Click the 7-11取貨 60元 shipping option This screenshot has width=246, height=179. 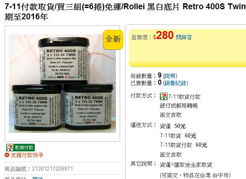click(178, 136)
